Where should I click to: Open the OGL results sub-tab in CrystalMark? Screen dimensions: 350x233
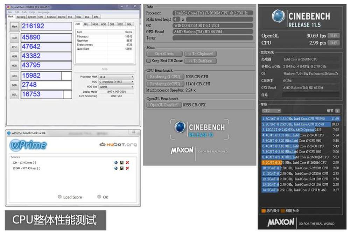pyautogui.click(x=129, y=24)
